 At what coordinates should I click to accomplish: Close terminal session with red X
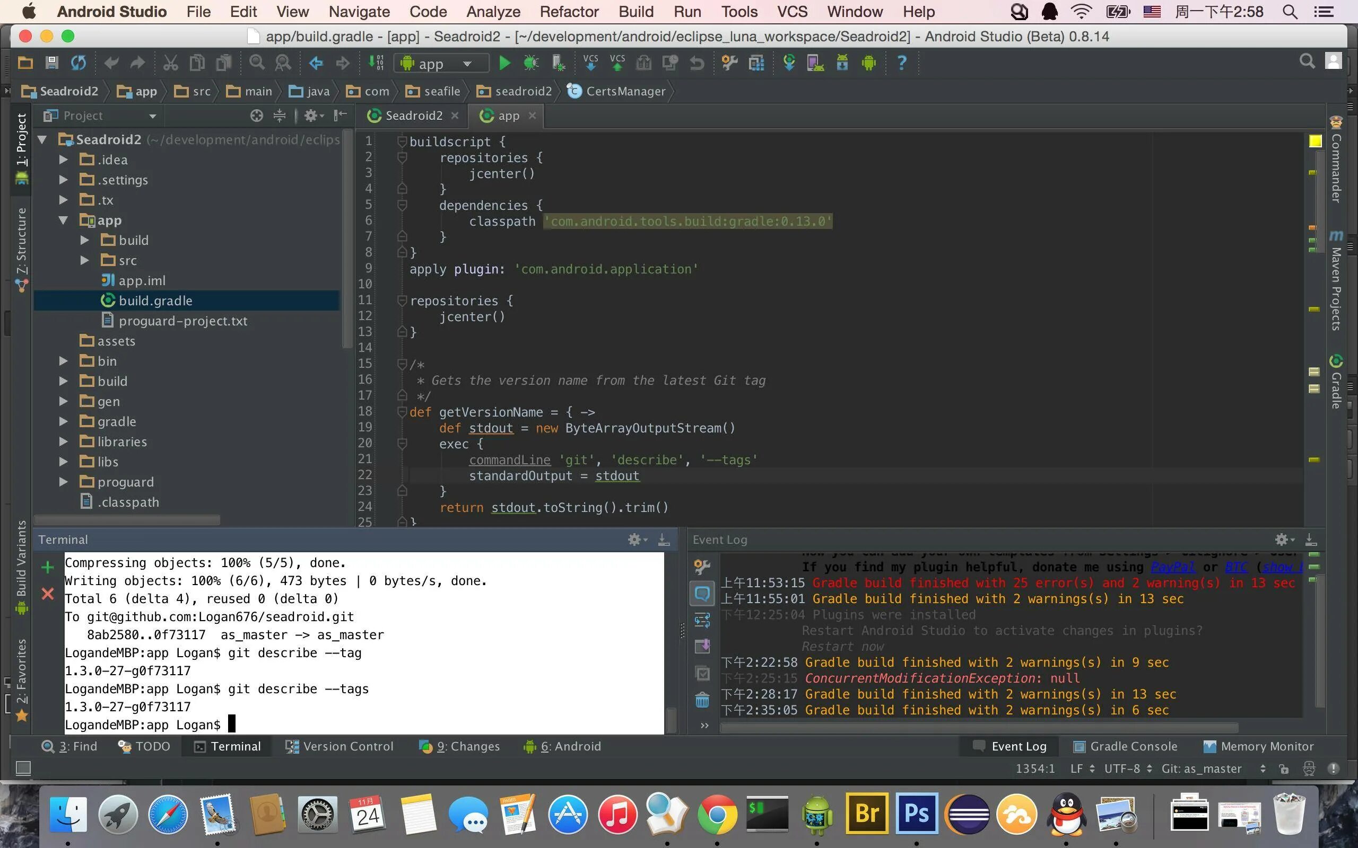click(x=48, y=594)
